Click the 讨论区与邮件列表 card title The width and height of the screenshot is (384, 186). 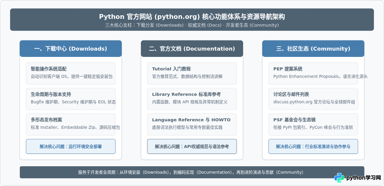click(291, 94)
